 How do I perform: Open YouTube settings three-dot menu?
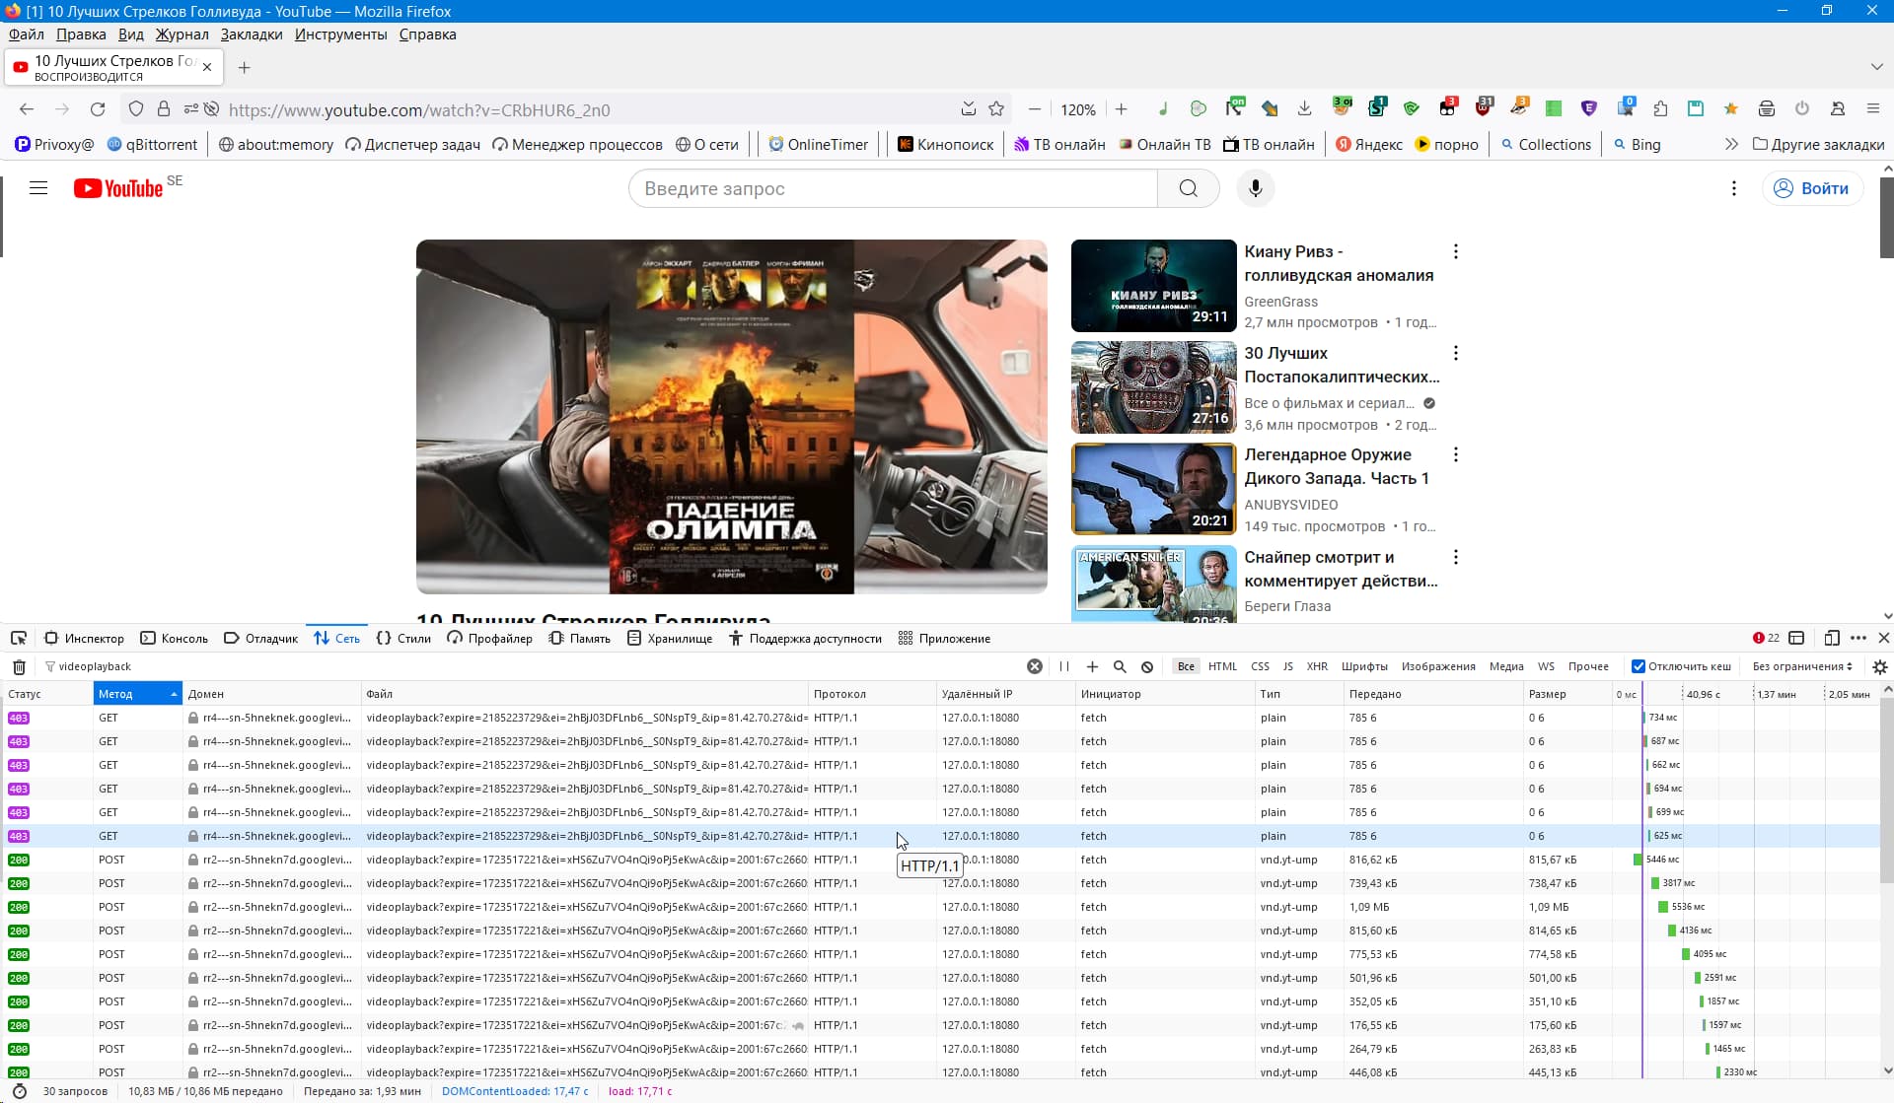click(x=1734, y=188)
